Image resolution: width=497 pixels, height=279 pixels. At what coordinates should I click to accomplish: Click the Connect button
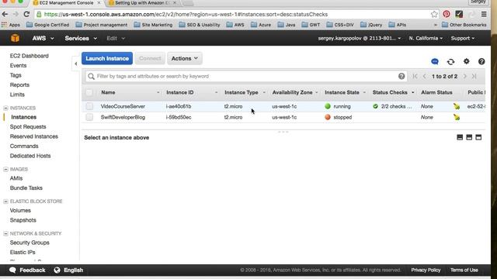pos(150,59)
